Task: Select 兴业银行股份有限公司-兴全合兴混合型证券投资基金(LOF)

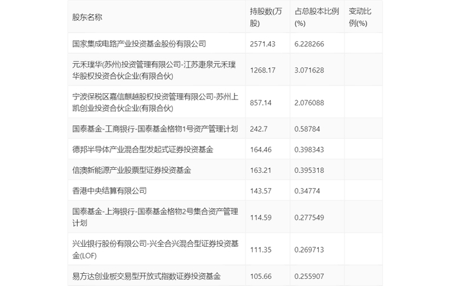Action: pos(156,249)
